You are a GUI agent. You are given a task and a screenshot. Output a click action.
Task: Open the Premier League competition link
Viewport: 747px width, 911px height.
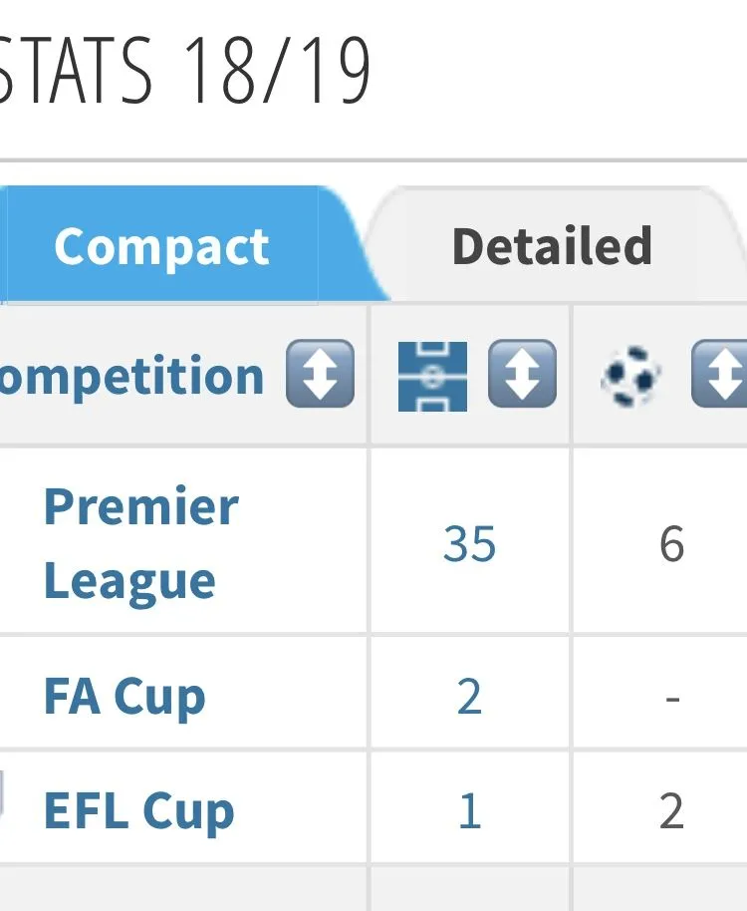click(x=140, y=543)
